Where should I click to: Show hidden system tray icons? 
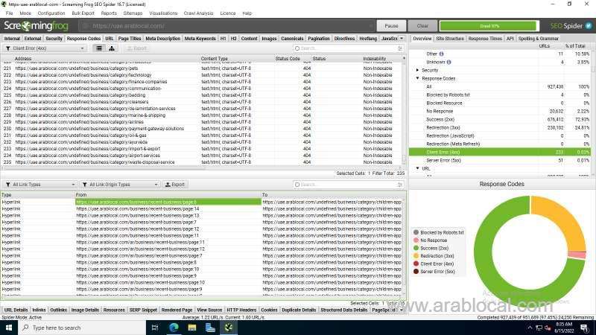coord(530,328)
